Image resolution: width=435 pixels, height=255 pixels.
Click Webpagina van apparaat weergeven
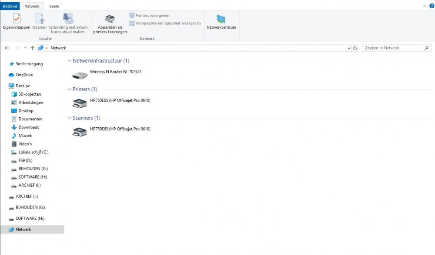pyautogui.click(x=165, y=23)
